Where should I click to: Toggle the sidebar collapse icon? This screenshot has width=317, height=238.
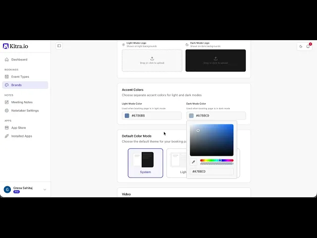point(59,46)
